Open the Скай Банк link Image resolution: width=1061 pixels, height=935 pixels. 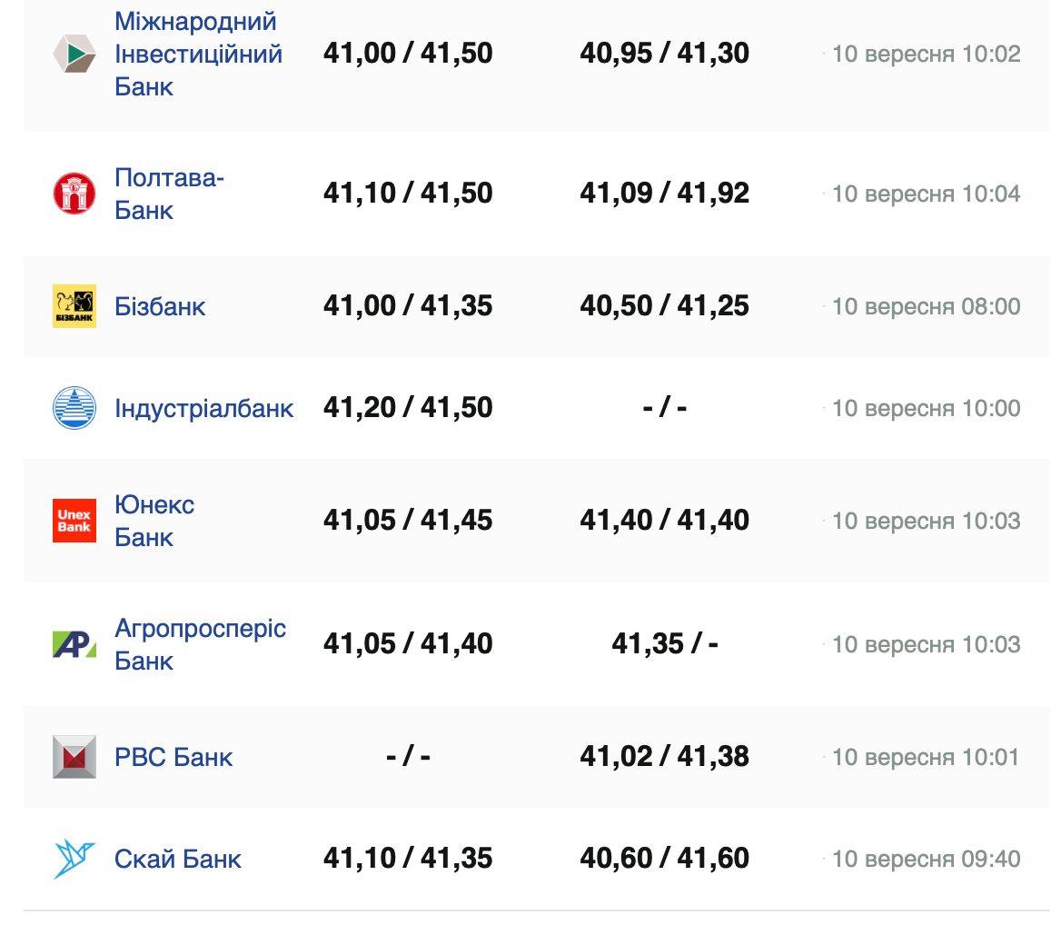(x=178, y=859)
